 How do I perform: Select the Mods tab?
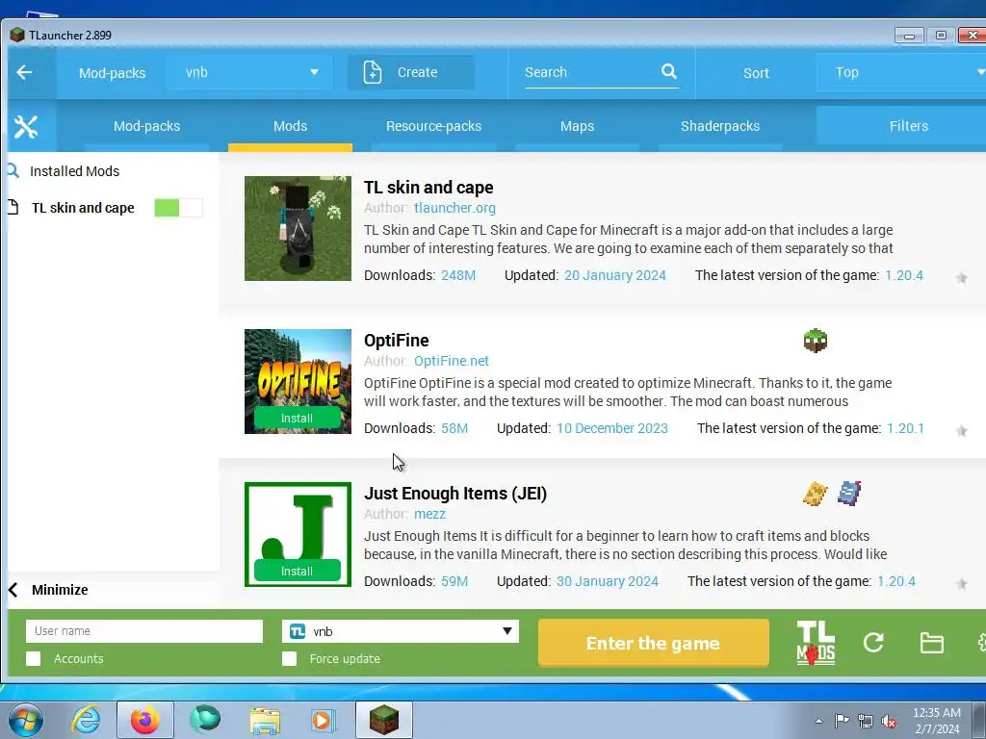coord(290,126)
